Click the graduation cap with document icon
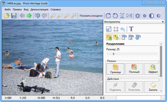167x102 pixels. [x=131, y=37]
